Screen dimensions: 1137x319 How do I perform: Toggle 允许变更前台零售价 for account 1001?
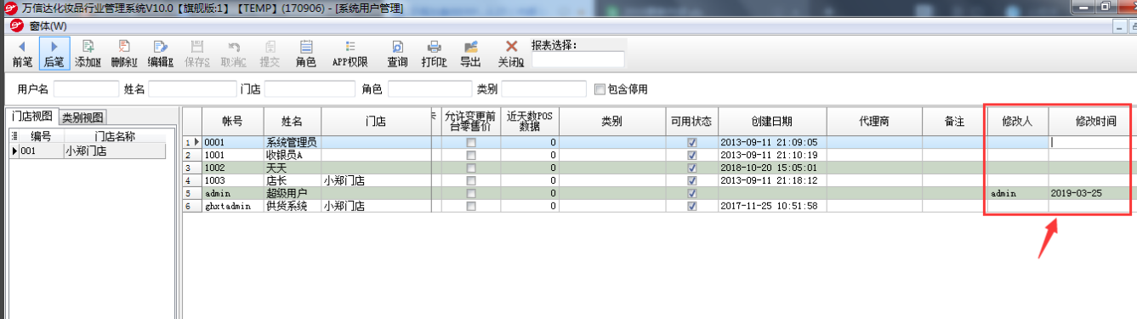pos(471,156)
